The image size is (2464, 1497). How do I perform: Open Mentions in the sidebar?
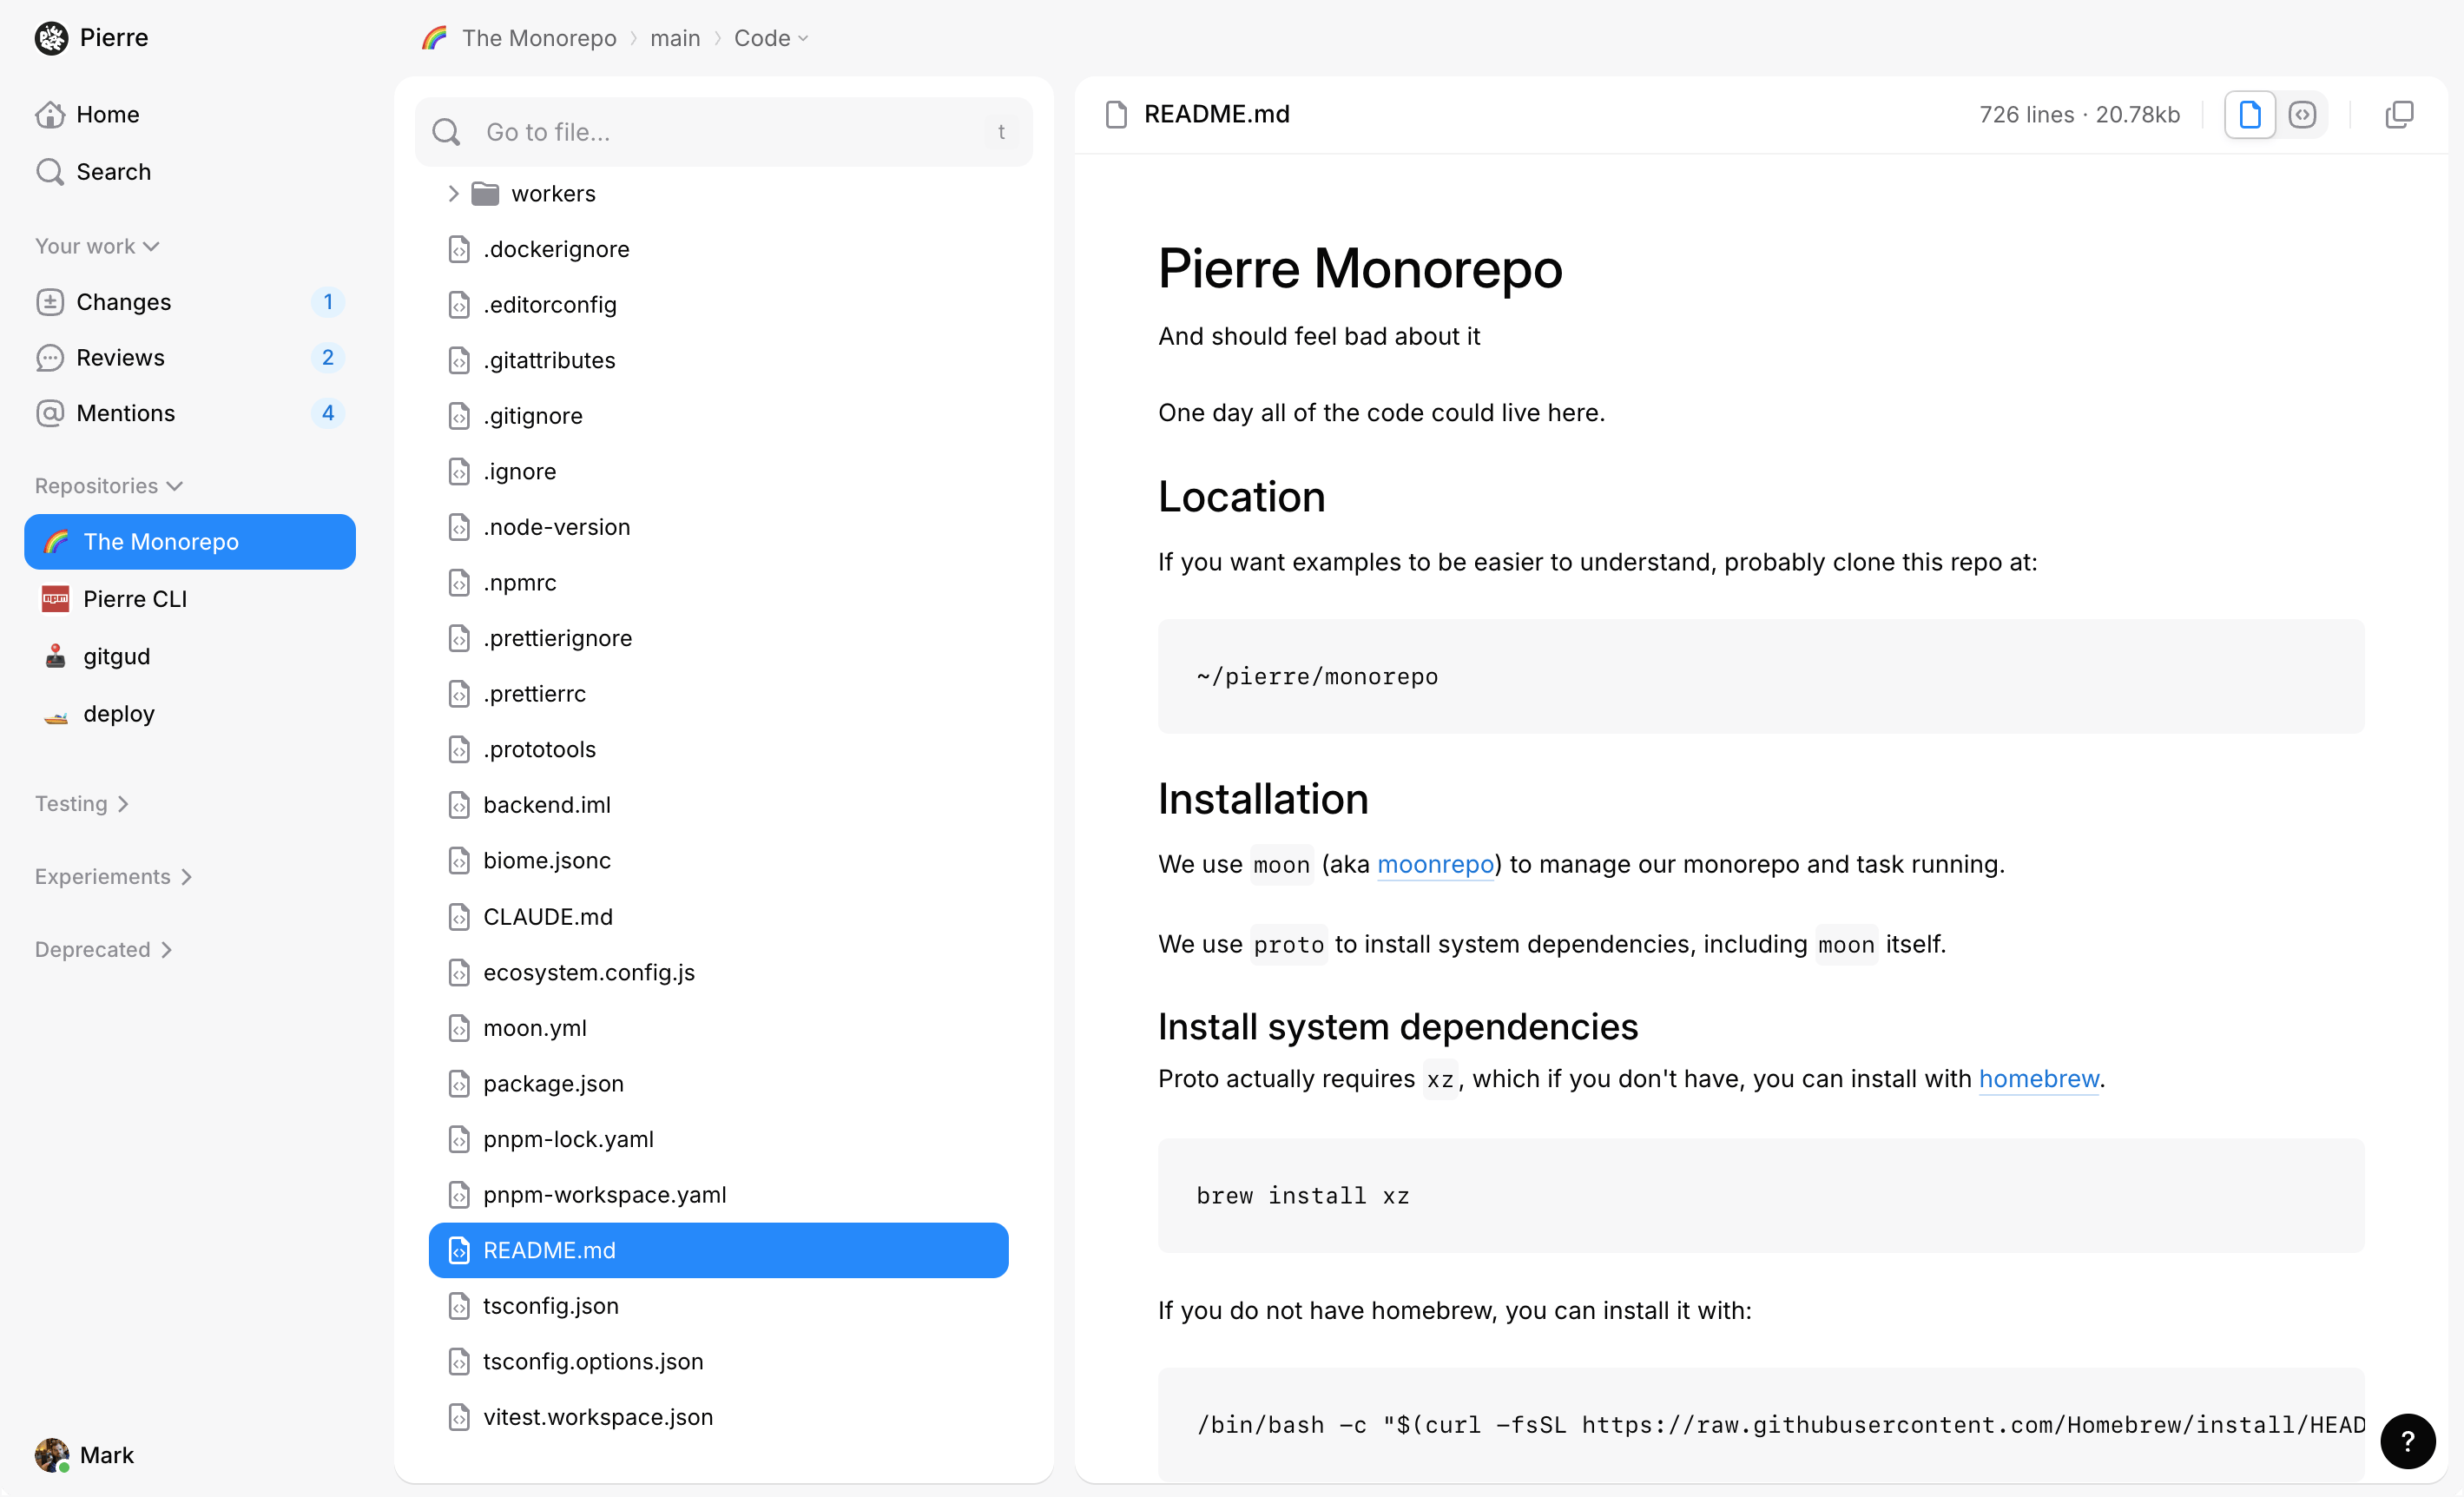pyautogui.click(x=125, y=413)
